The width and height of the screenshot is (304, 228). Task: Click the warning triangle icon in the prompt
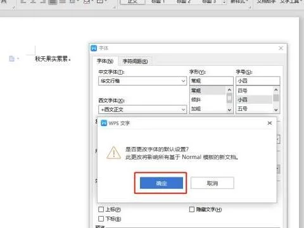pos(113,153)
